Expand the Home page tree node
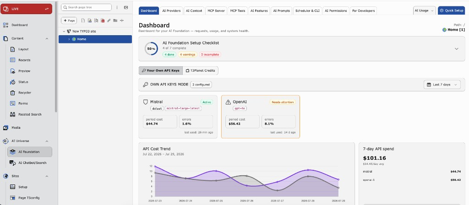Screen dimensions: 469x205 tap(69, 39)
